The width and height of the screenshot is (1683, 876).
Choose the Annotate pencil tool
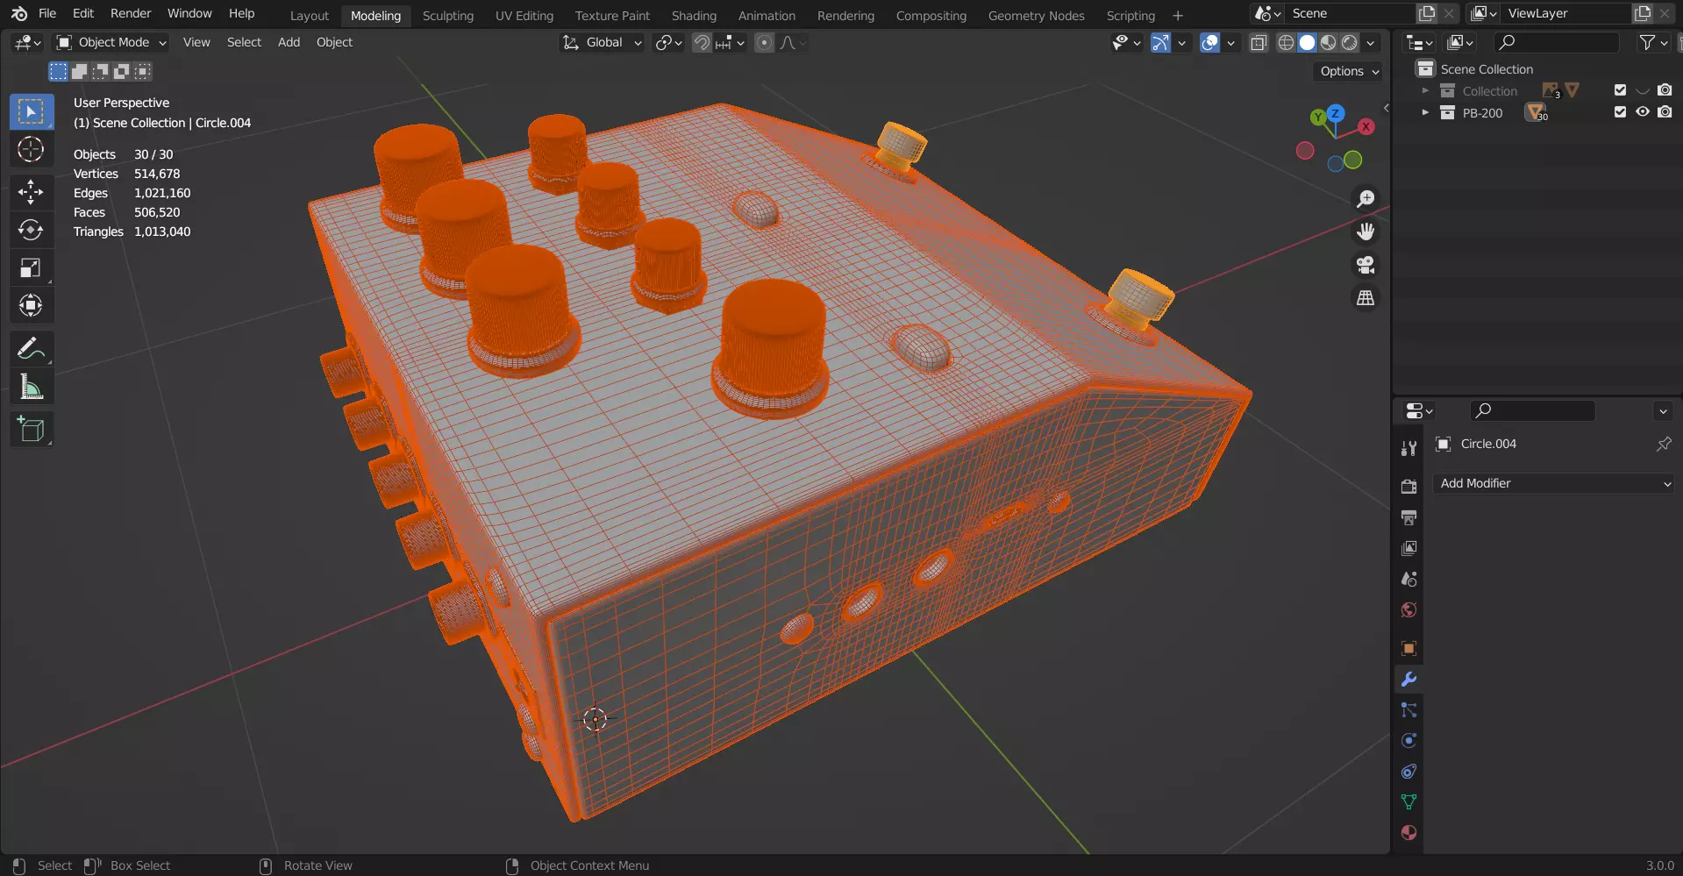(x=31, y=348)
